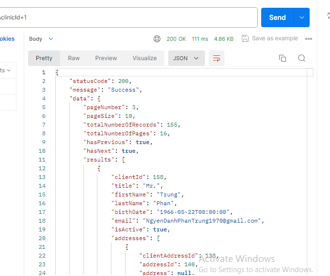
Task: Toggle the line wrap icon
Action: (x=216, y=58)
